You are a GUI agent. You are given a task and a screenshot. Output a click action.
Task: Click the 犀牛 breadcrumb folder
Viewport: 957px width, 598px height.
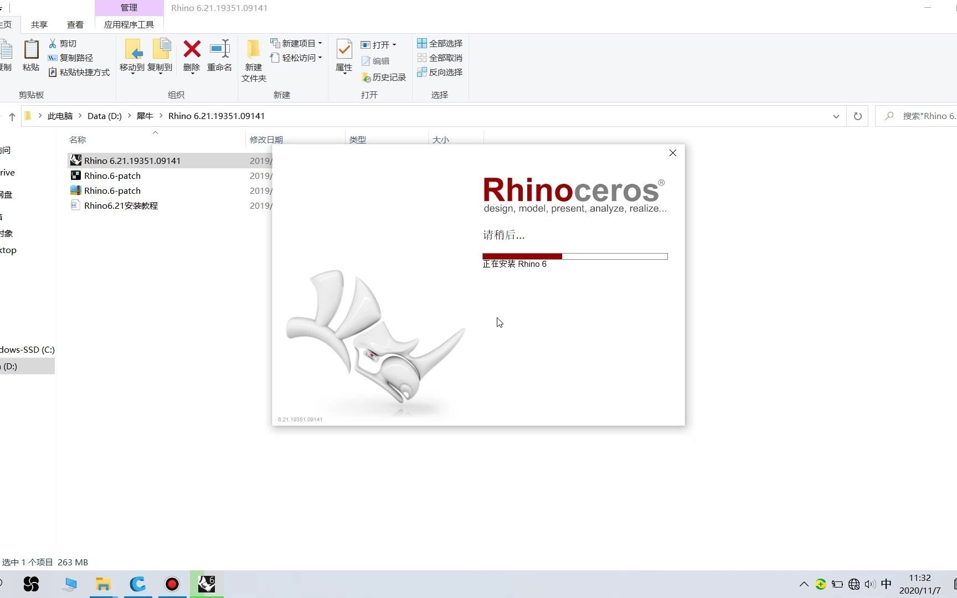(x=145, y=116)
